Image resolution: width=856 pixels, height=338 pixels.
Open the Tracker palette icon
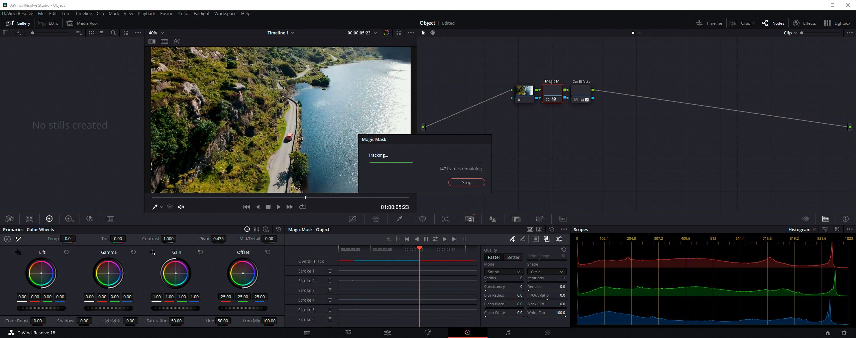pos(446,219)
